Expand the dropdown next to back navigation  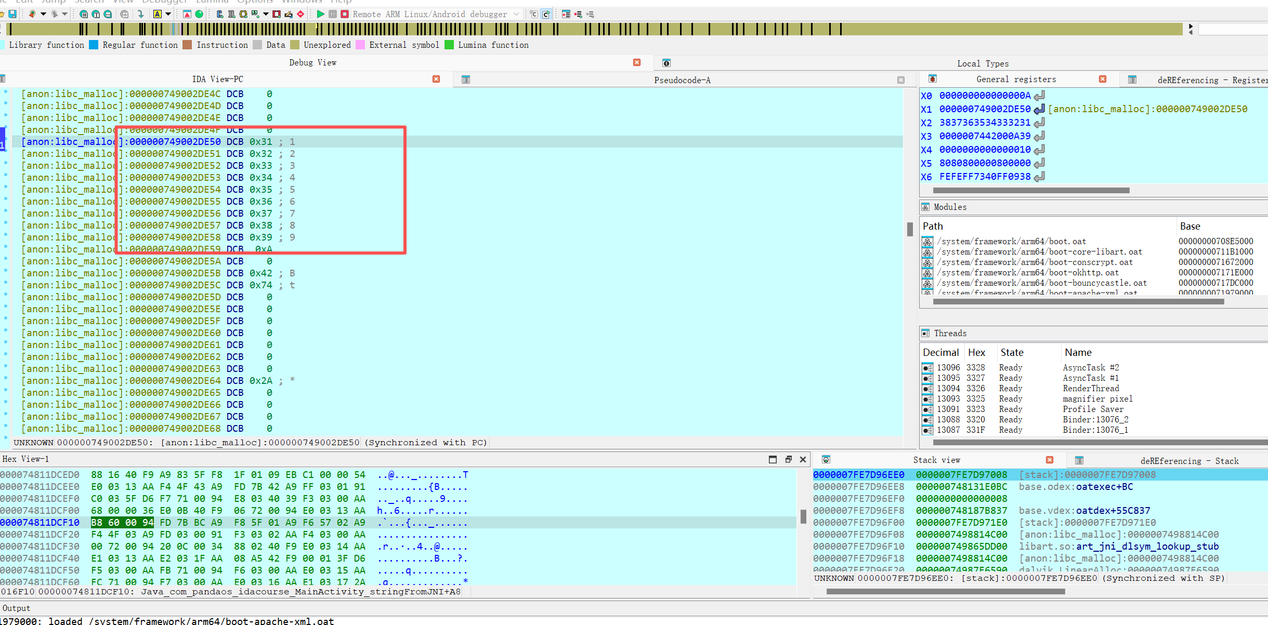point(43,14)
